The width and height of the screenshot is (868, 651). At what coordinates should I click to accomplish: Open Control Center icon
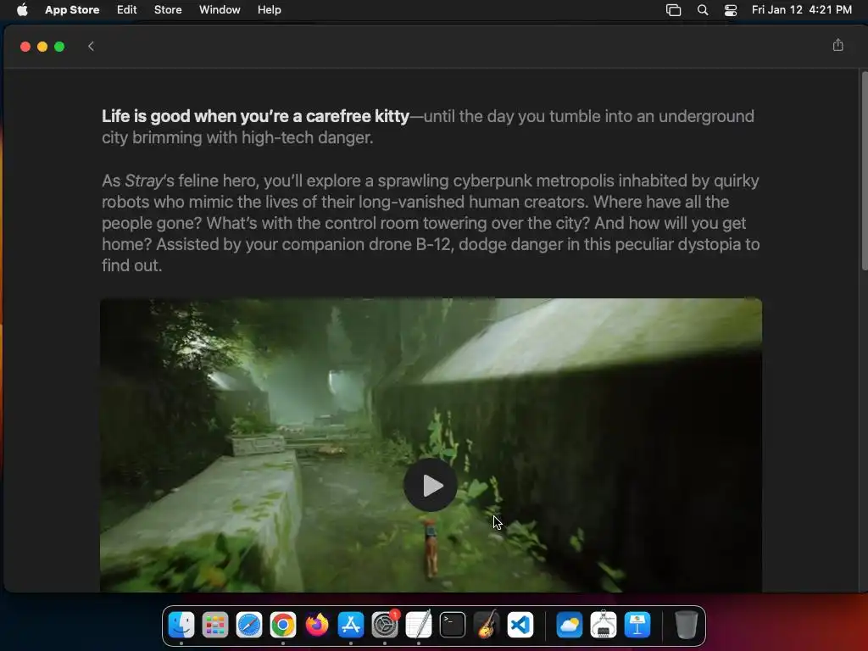[731, 10]
